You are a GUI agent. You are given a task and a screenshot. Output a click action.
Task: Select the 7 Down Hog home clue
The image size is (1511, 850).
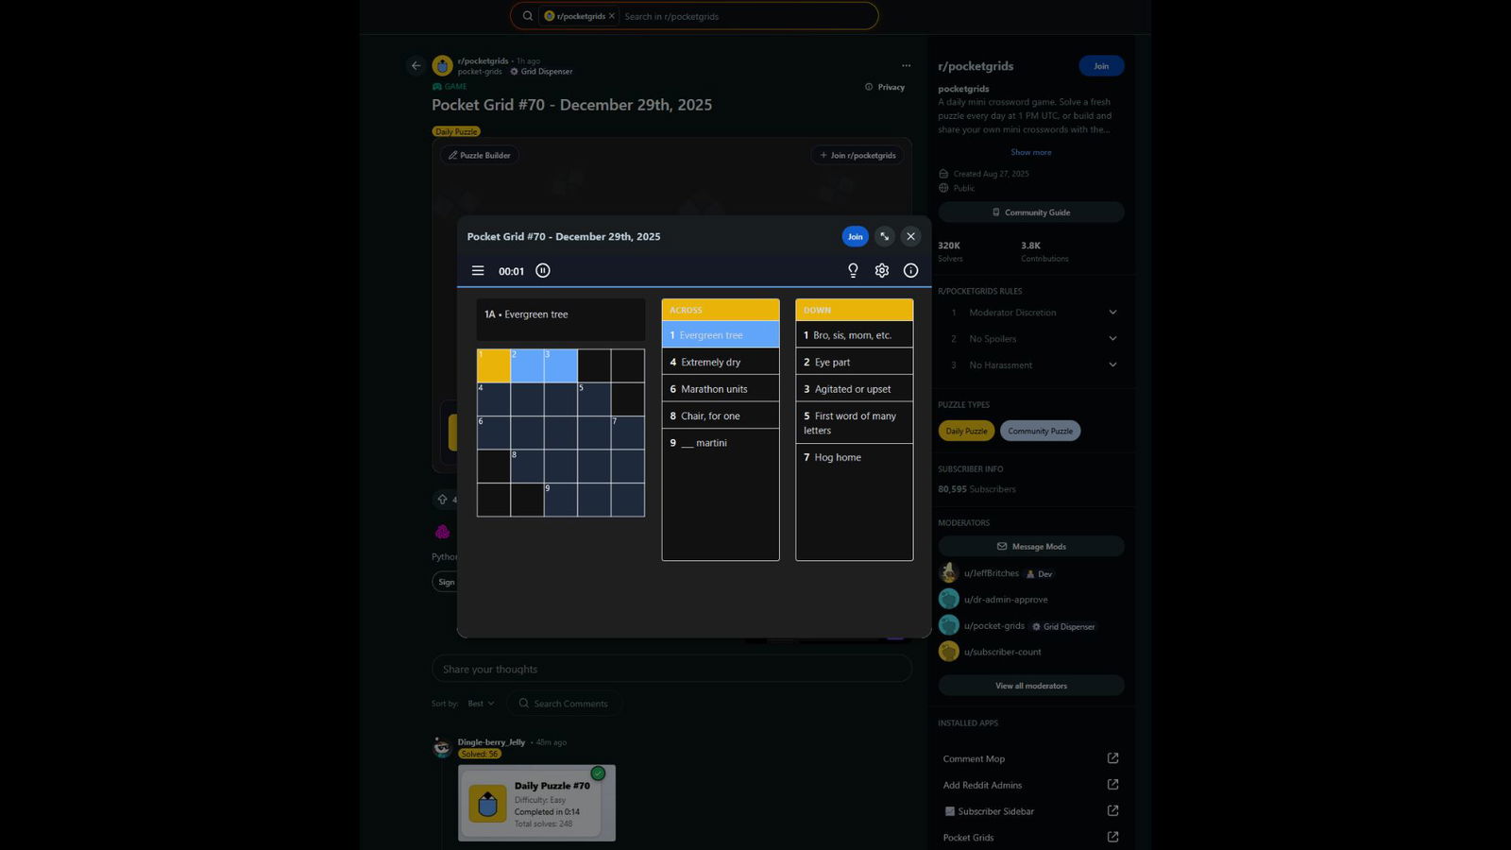click(853, 457)
